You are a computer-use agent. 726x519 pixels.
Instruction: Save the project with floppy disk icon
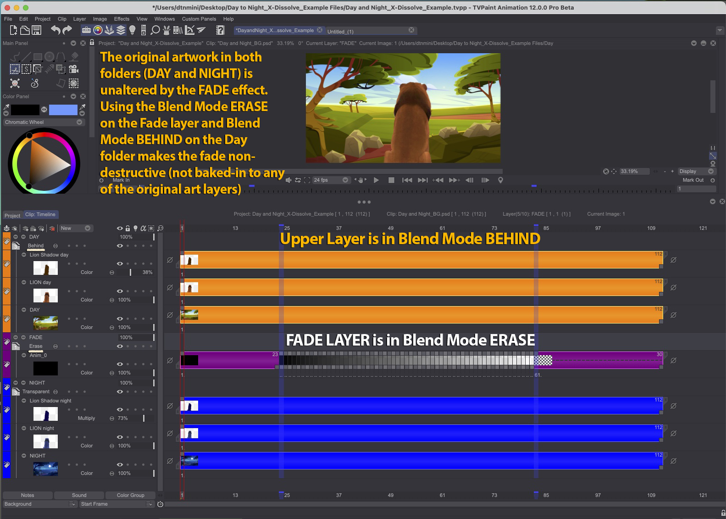[x=37, y=30]
